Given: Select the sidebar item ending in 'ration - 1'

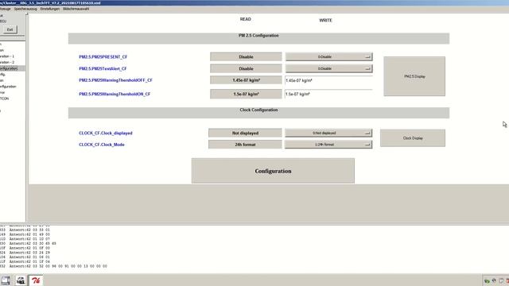Looking at the screenshot, I should [7, 56].
